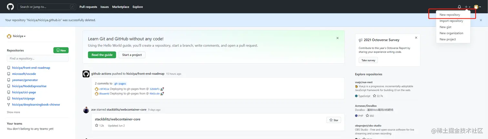Click the Take survey button
Screen dimensions: 488x139
pyautogui.click(x=368, y=60)
